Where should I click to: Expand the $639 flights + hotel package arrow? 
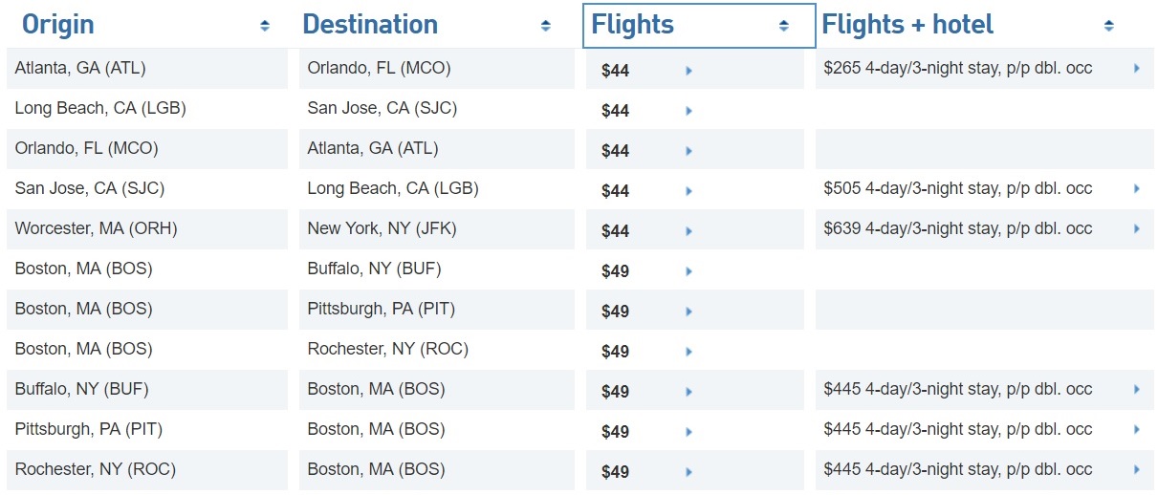pyautogui.click(x=1136, y=229)
